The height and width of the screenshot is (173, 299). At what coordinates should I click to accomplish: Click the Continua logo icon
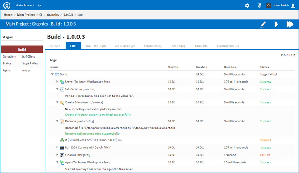(x=7, y=6)
